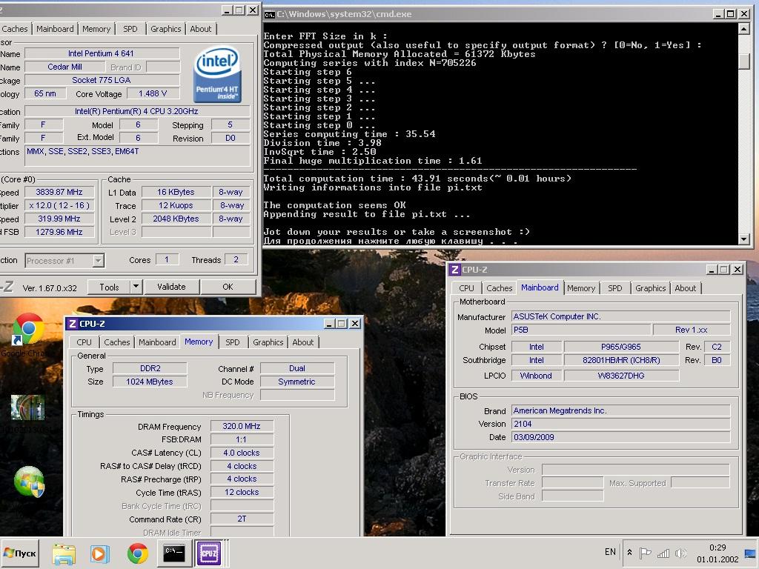Viewport: 759px width, 569px height.
Task: Switch to the CPU-Z taskbar button
Action: [208, 553]
